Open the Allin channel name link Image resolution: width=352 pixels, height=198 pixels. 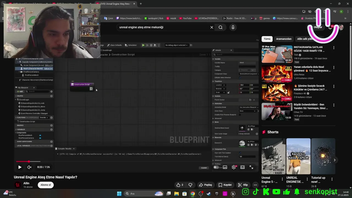pyautogui.click(x=26, y=183)
